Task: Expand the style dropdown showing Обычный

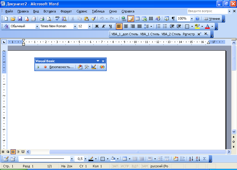Action: [x=37, y=26]
